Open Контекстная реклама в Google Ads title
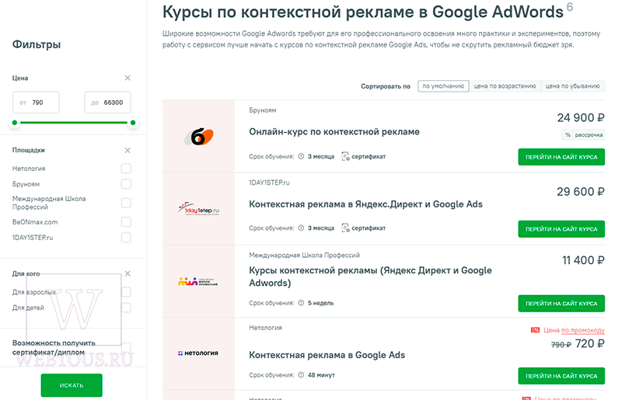This screenshot has width=622, height=400. 327,355
